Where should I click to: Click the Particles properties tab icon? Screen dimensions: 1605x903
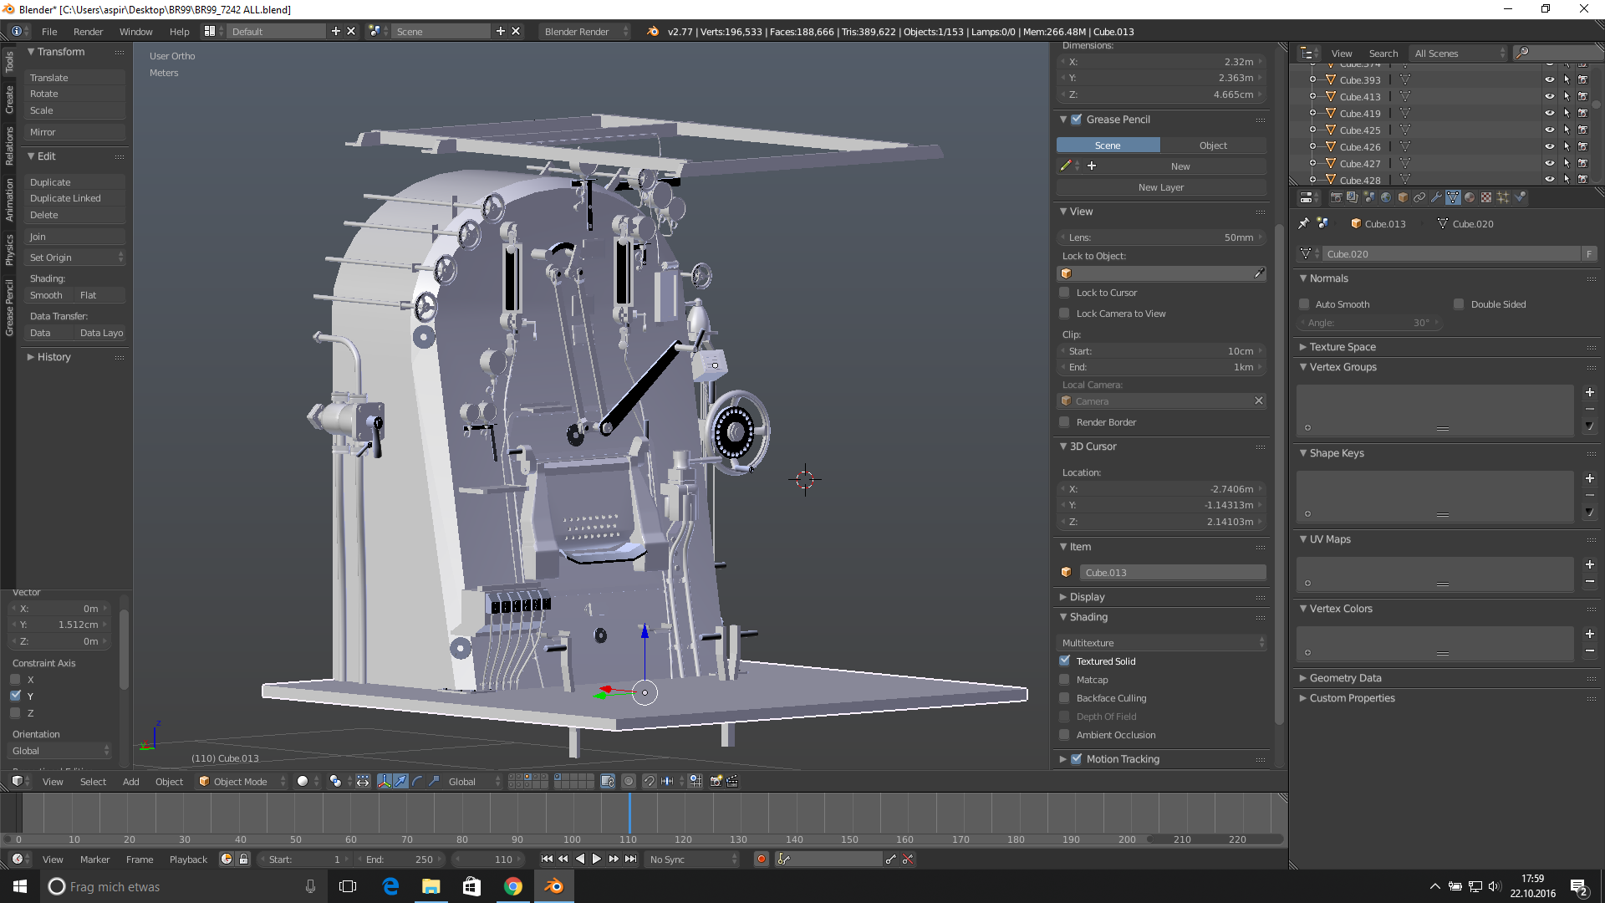tap(1503, 197)
